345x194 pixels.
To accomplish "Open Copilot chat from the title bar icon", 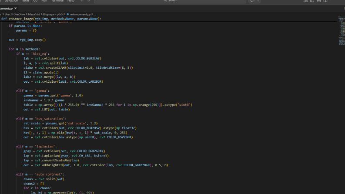I will pos(252,1).
